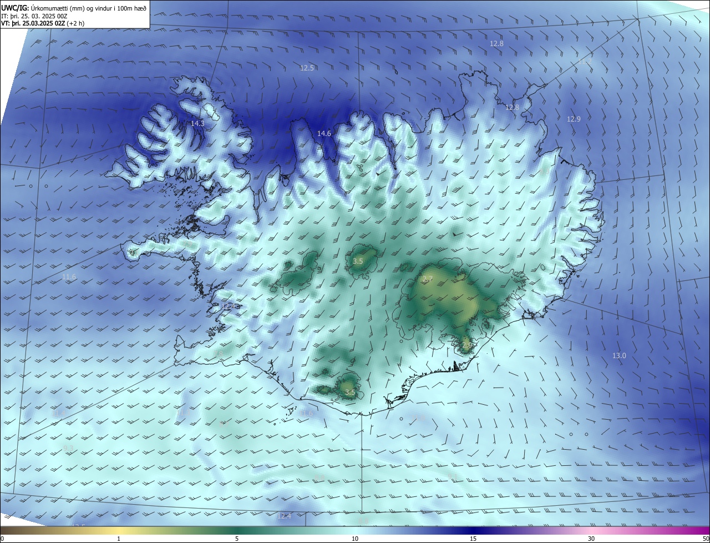The image size is (710, 543).
Task: Click the 12.4 value near the bottom edge
Action: [x=284, y=516]
